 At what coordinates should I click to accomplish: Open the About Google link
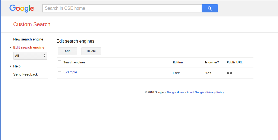coord(195,92)
